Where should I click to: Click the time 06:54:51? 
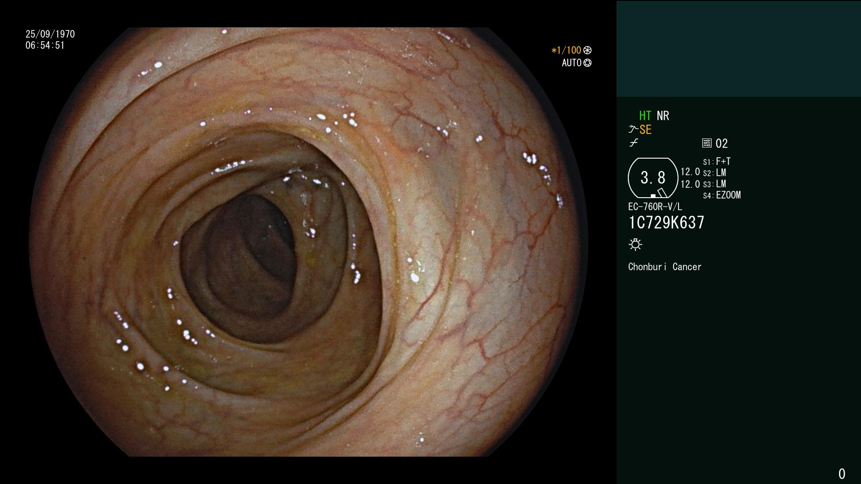coord(45,45)
